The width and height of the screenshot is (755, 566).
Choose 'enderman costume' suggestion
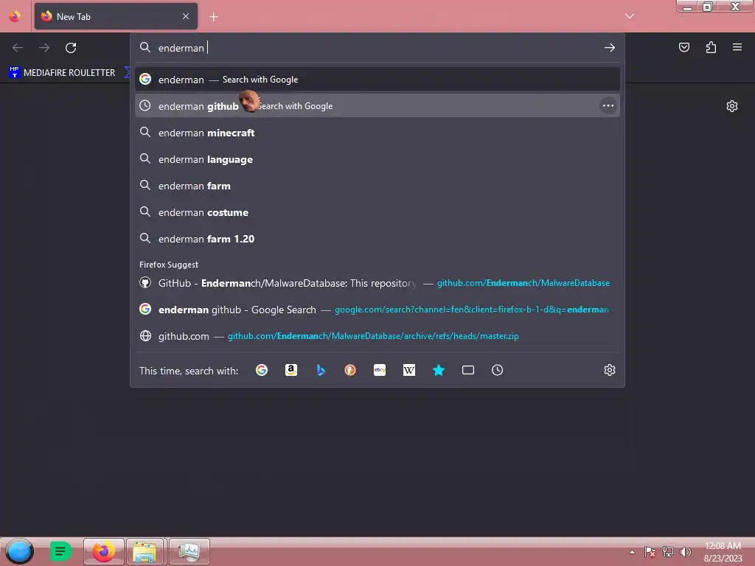(377, 212)
